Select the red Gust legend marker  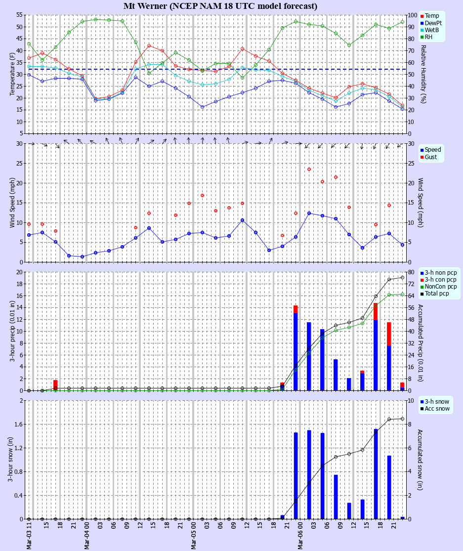click(421, 157)
